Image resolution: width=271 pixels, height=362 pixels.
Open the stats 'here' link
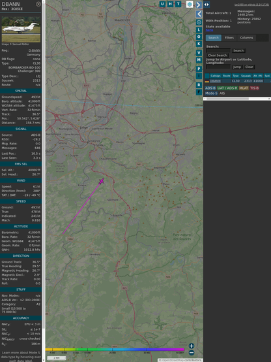pos(209,30)
